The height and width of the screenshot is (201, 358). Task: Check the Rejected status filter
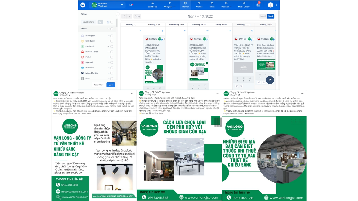click(x=112, y=63)
